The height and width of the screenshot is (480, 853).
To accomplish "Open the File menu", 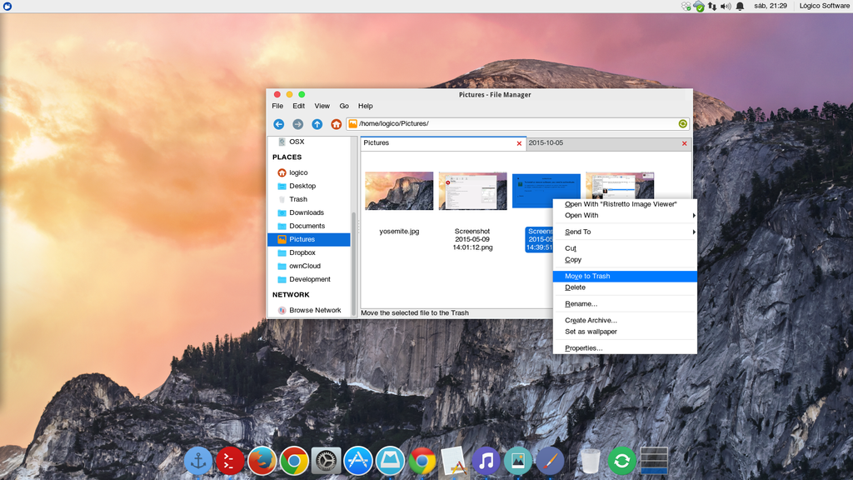I will tap(277, 106).
